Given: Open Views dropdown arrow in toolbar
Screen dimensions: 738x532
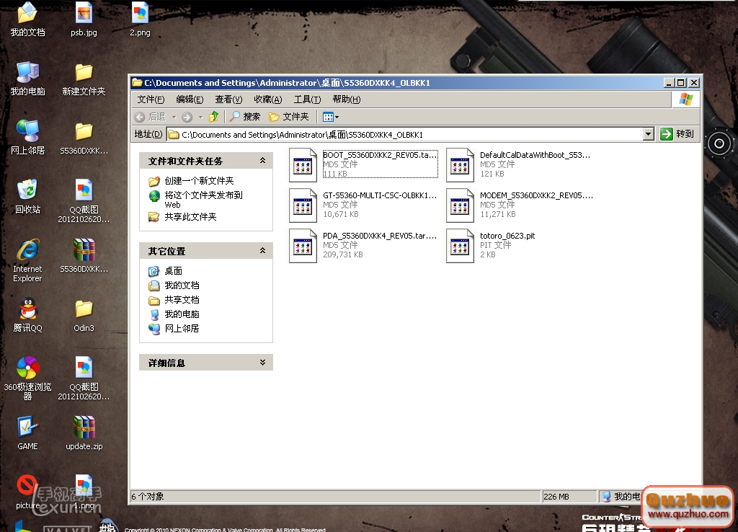Looking at the screenshot, I should (337, 117).
